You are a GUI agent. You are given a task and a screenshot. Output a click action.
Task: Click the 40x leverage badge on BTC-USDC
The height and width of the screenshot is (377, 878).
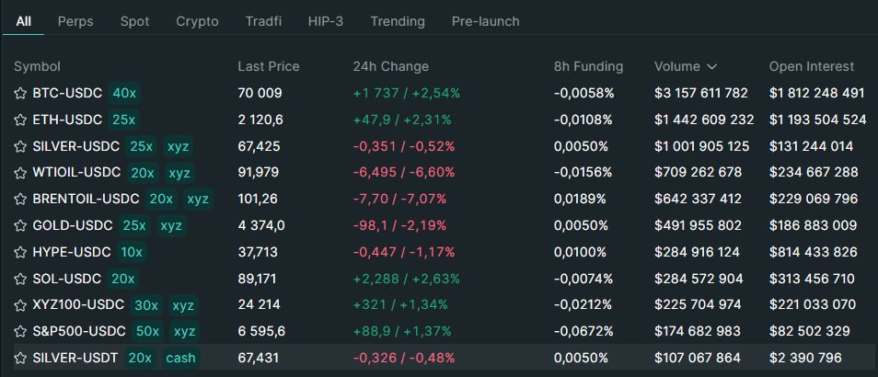tap(124, 94)
